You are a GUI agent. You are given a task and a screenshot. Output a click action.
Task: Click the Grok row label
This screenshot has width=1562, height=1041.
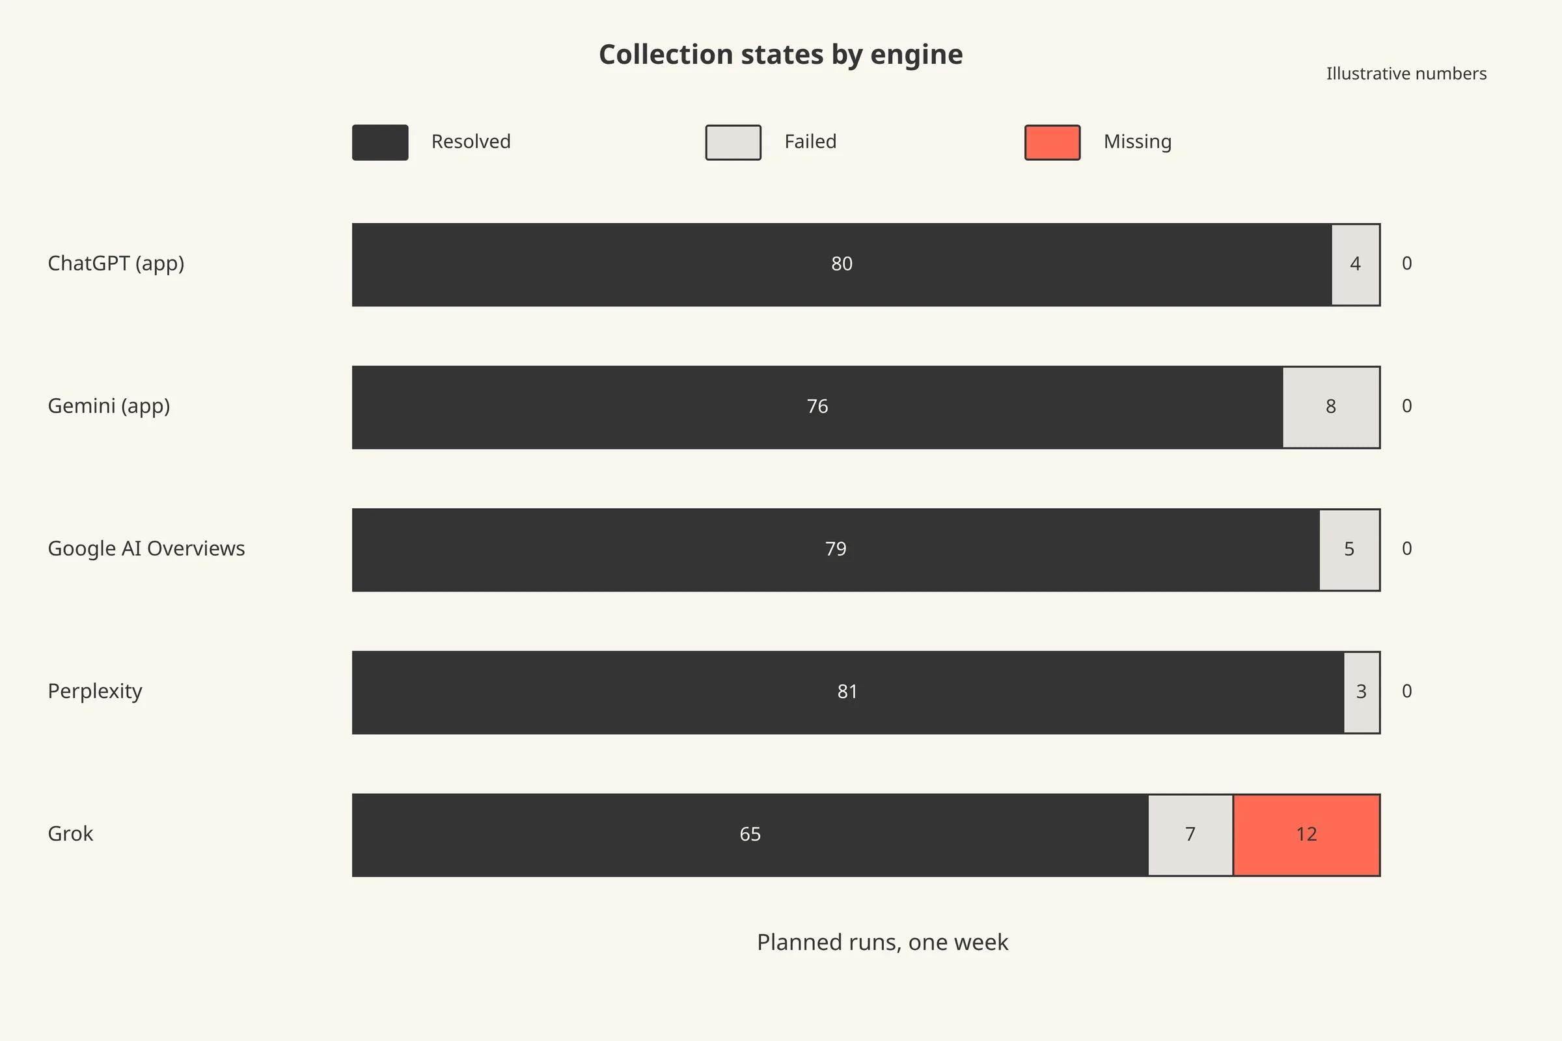point(70,834)
